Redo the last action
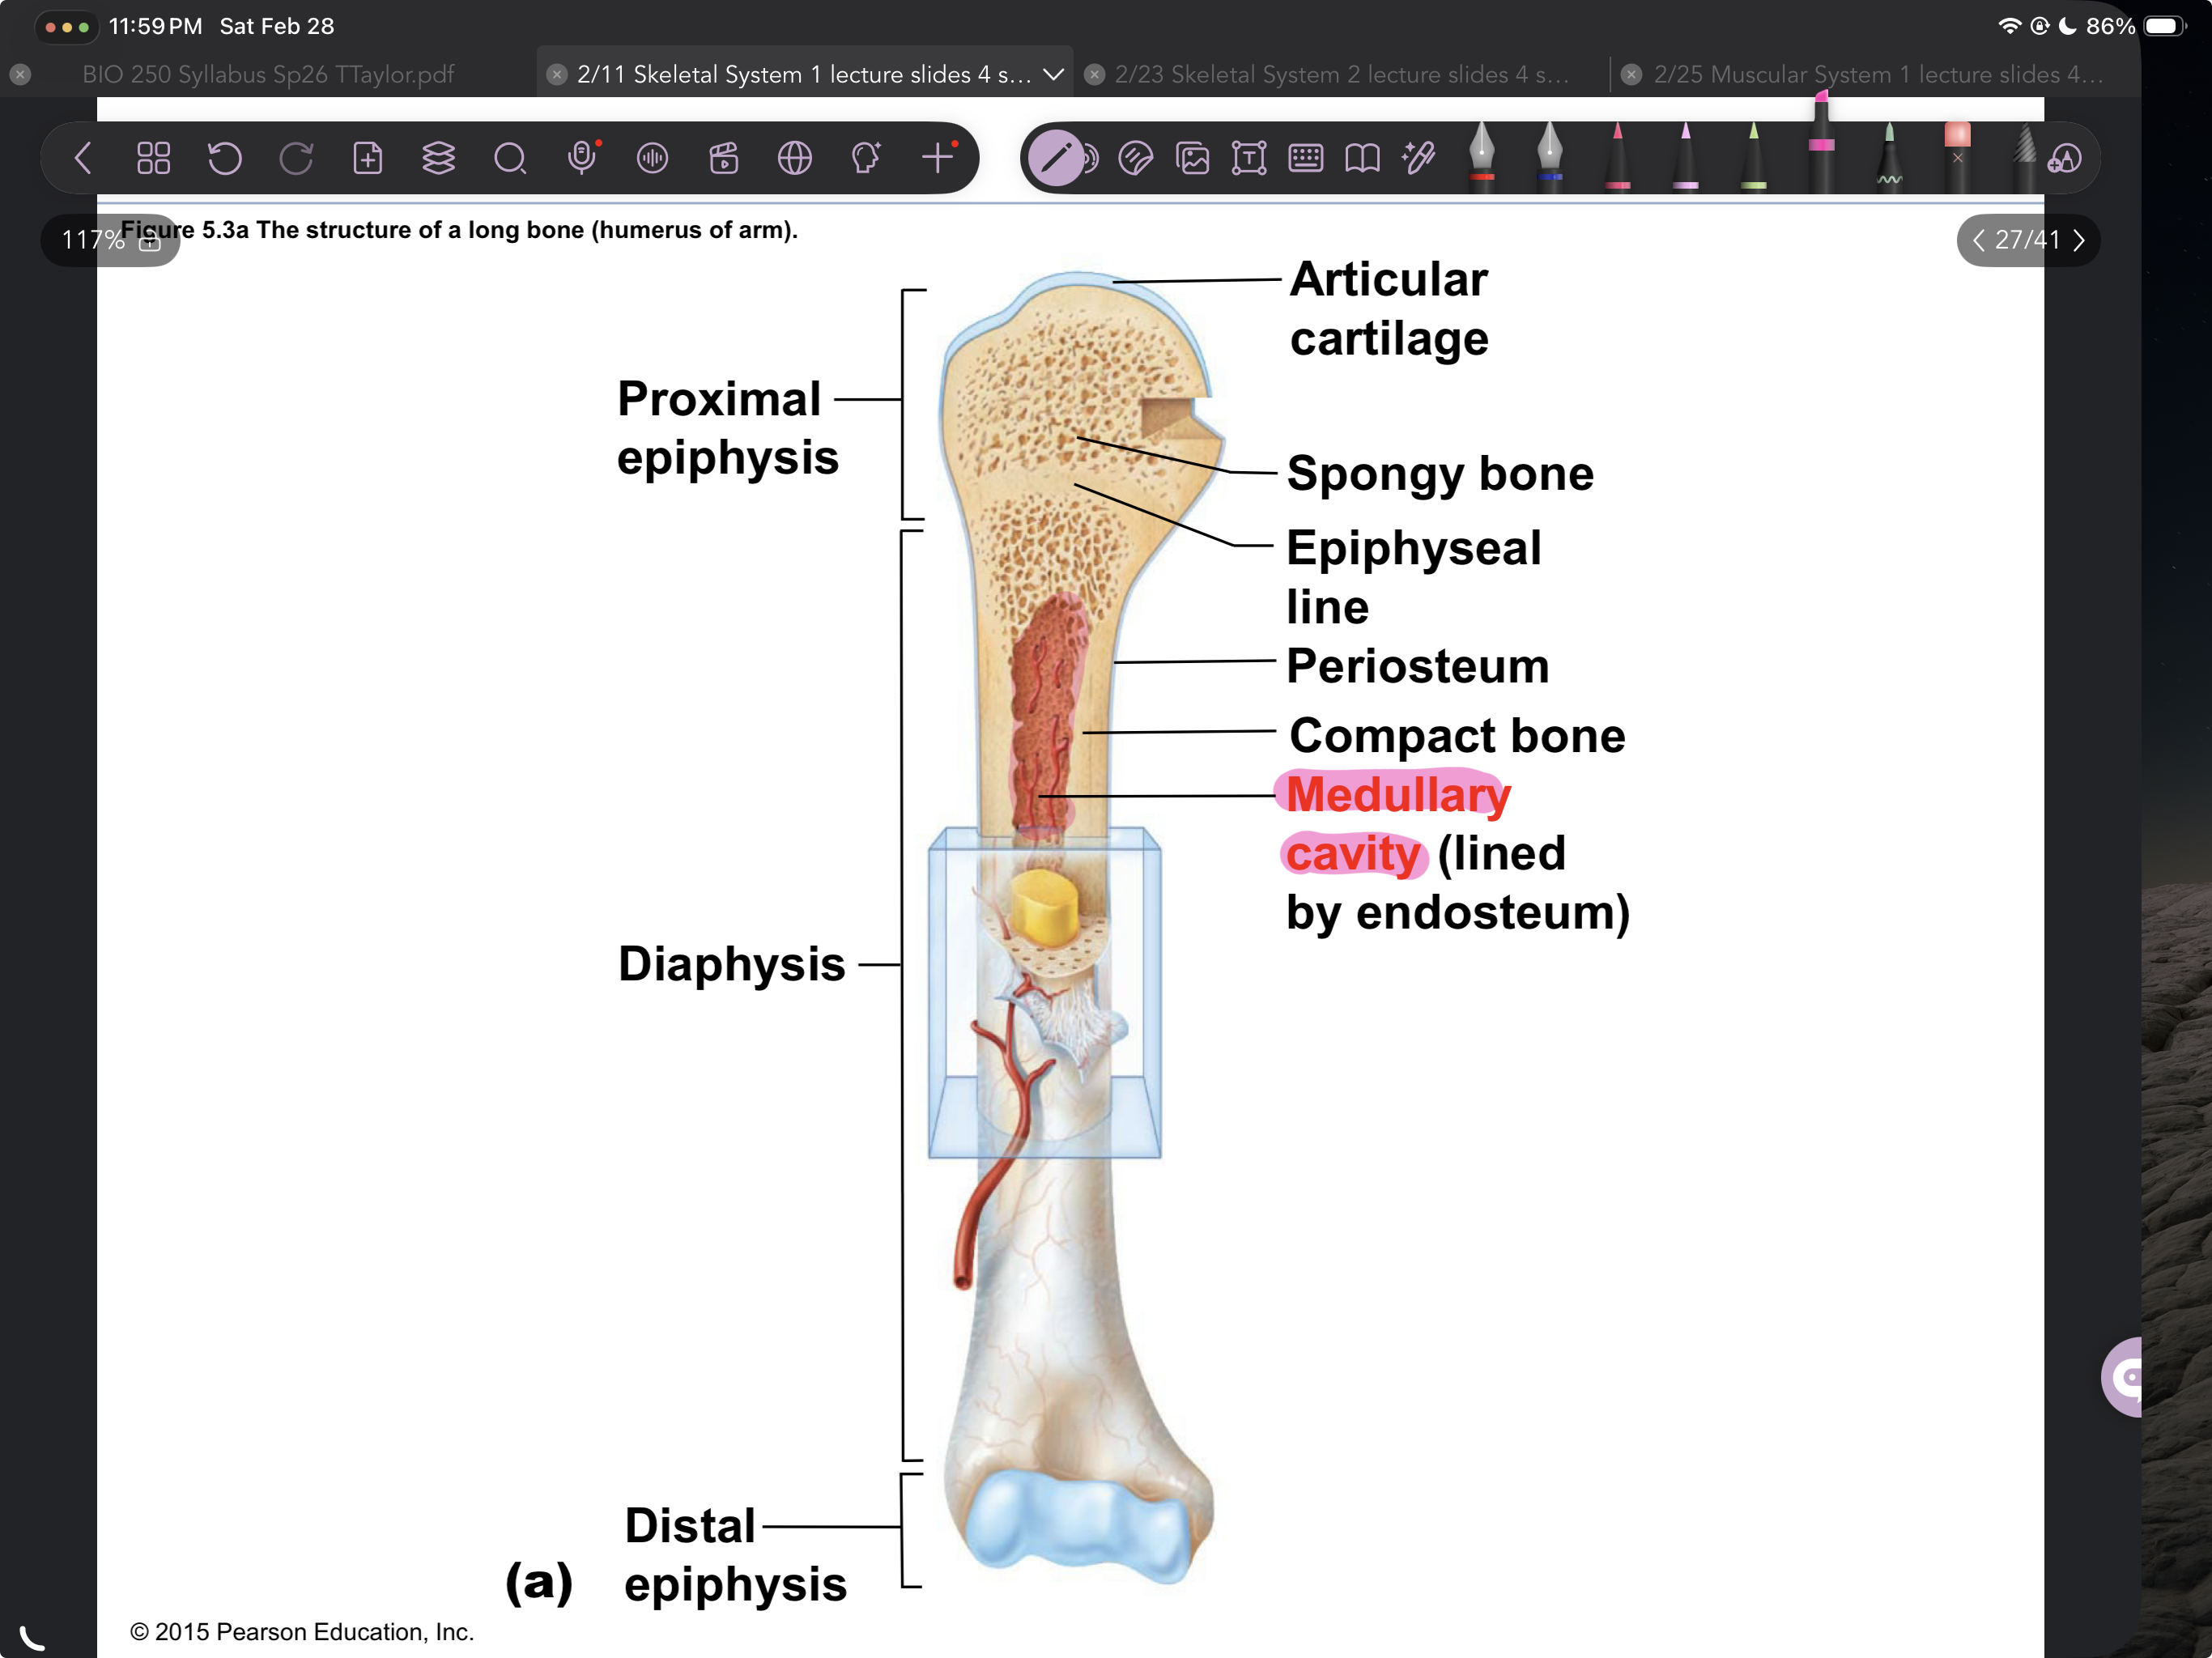 point(297,157)
